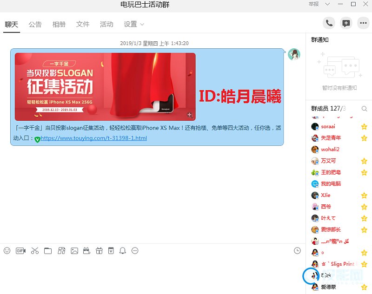372x294 pixels.
Task: Click the 群成员 members header
Action: pos(328,109)
